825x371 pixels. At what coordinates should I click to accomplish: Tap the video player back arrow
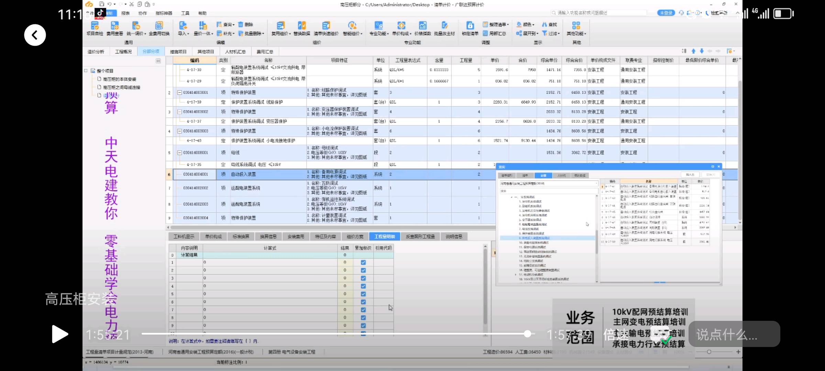click(35, 35)
